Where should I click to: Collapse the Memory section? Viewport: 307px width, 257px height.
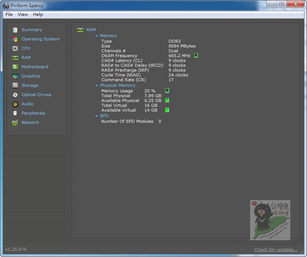point(97,36)
